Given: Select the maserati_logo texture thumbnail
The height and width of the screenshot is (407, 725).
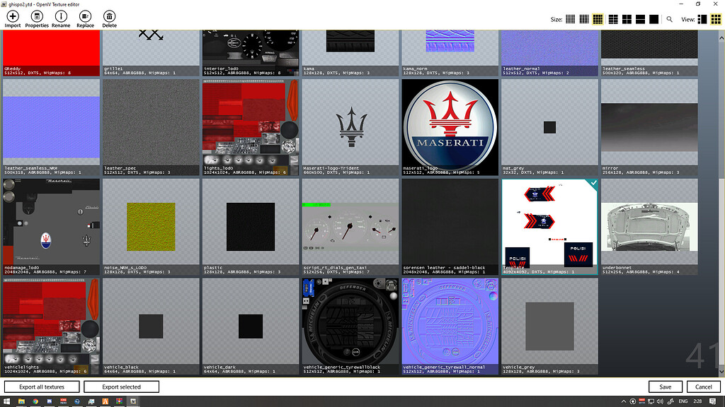Looking at the screenshot, I should (450, 122).
